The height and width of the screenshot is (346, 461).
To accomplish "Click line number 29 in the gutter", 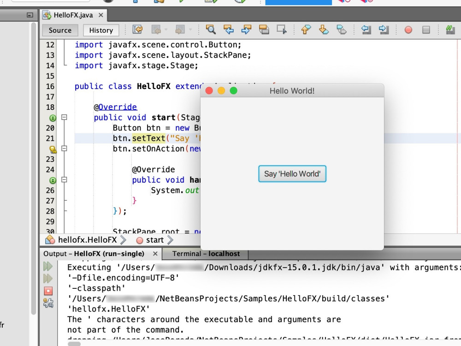I will [x=50, y=221].
